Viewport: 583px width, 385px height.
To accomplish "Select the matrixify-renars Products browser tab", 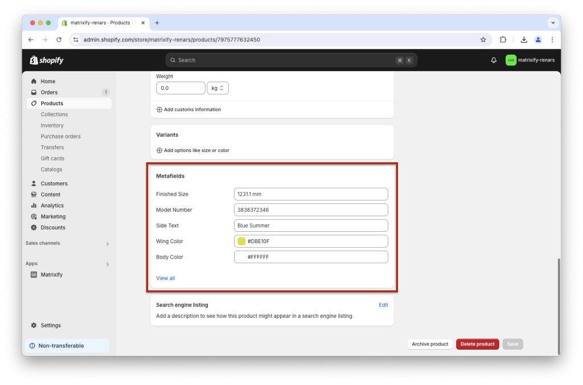I will [102, 23].
